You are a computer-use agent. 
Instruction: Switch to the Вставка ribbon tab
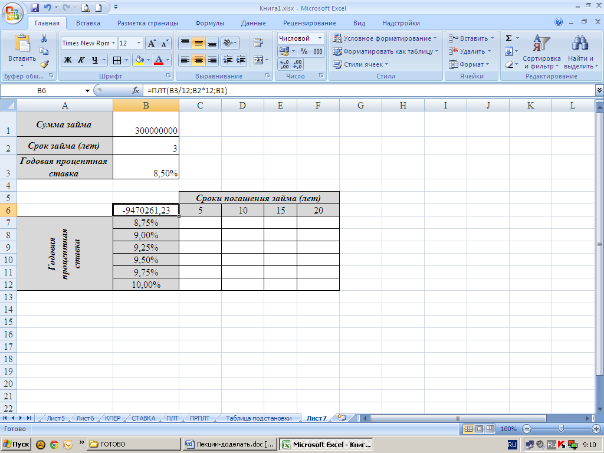[x=88, y=23]
